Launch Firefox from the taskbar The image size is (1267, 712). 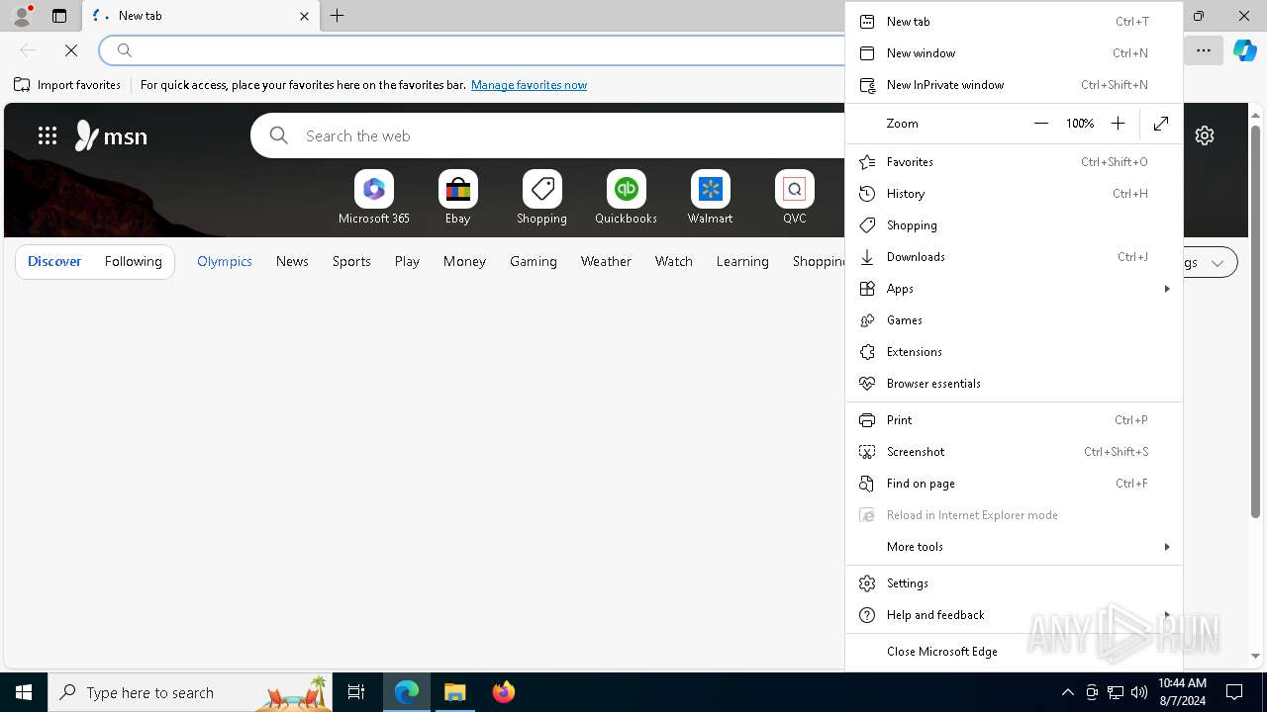tap(504, 692)
